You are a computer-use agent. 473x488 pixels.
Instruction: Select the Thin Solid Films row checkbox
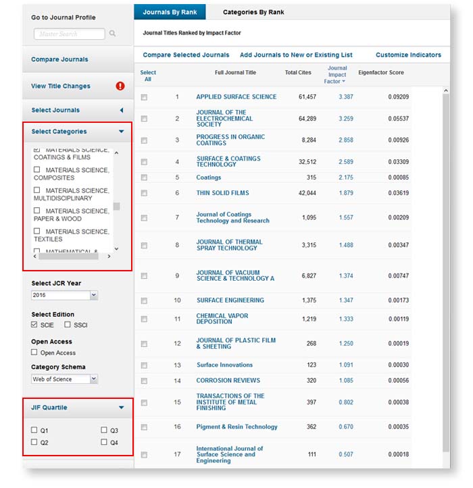(144, 193)
